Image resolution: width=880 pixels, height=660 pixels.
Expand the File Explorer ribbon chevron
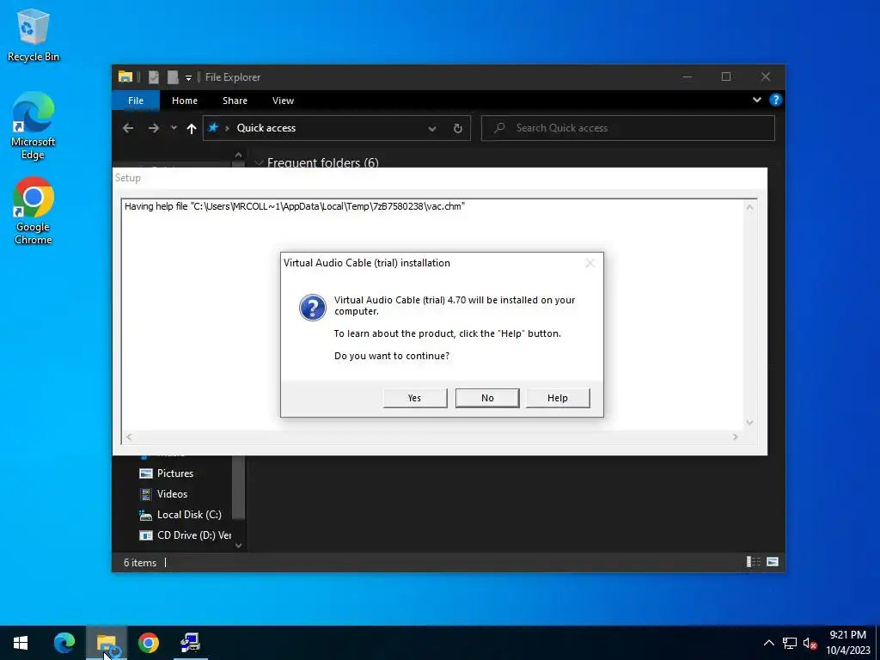pos(756,100)
